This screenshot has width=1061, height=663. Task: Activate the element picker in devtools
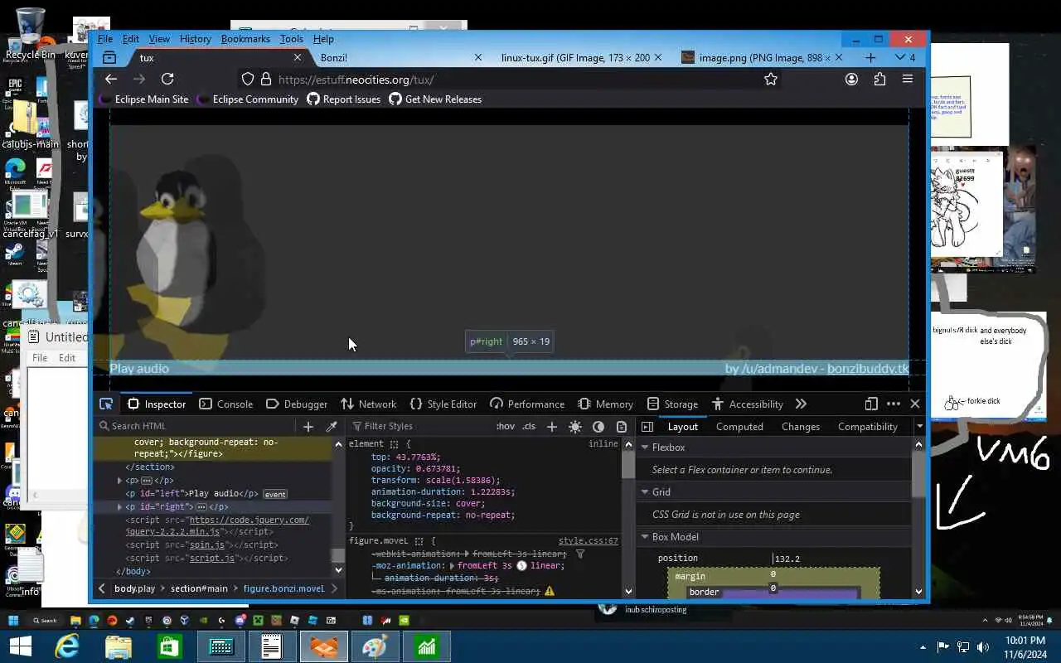[106, 404]
